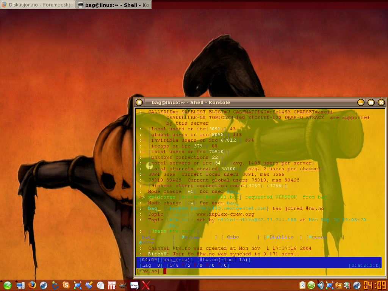The image size is (388, 291).
Task: Open the green SUSE start menu button
Action: 8,285
